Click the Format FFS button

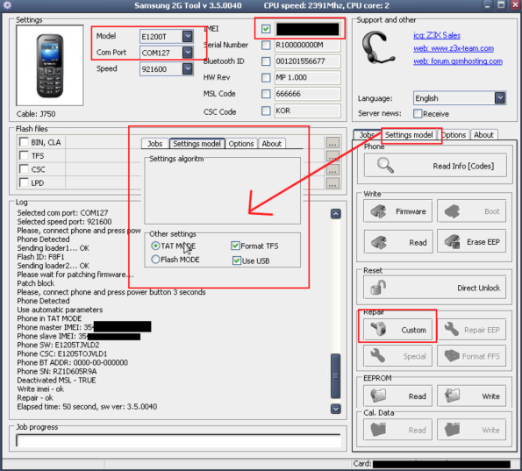471,356
